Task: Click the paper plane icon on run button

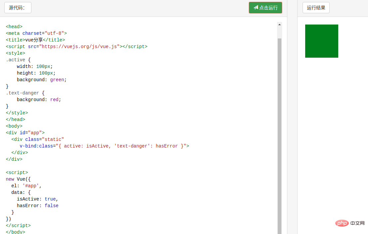Action: click(256, 8)
